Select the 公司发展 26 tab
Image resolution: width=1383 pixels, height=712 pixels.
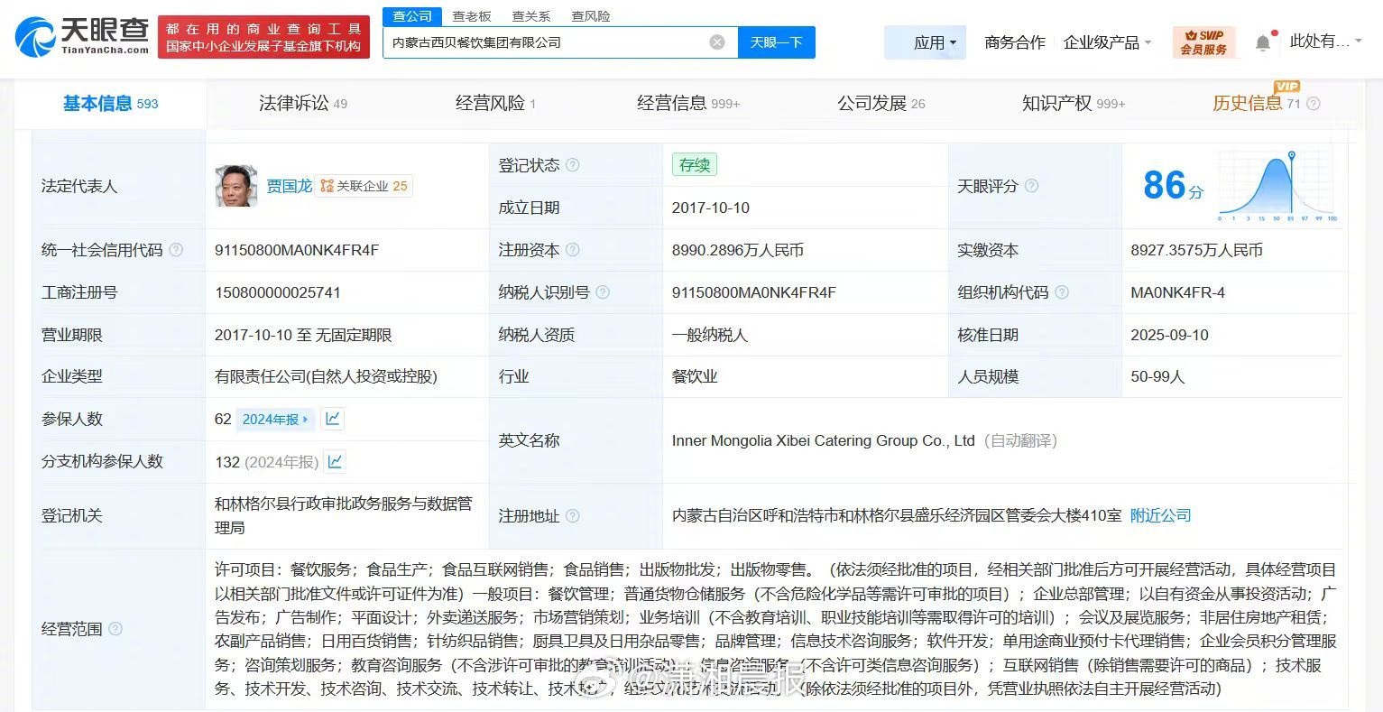point(881,104)
